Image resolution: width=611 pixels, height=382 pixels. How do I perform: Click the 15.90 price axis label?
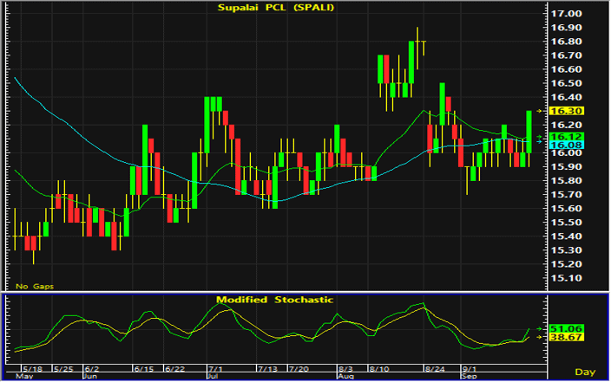coord(566,167)
